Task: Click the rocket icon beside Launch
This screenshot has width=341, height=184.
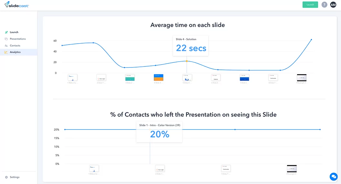Action: [6, 32]
